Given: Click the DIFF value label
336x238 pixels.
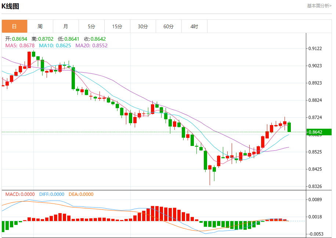Looking at the screenshot, I should point(52,194).
